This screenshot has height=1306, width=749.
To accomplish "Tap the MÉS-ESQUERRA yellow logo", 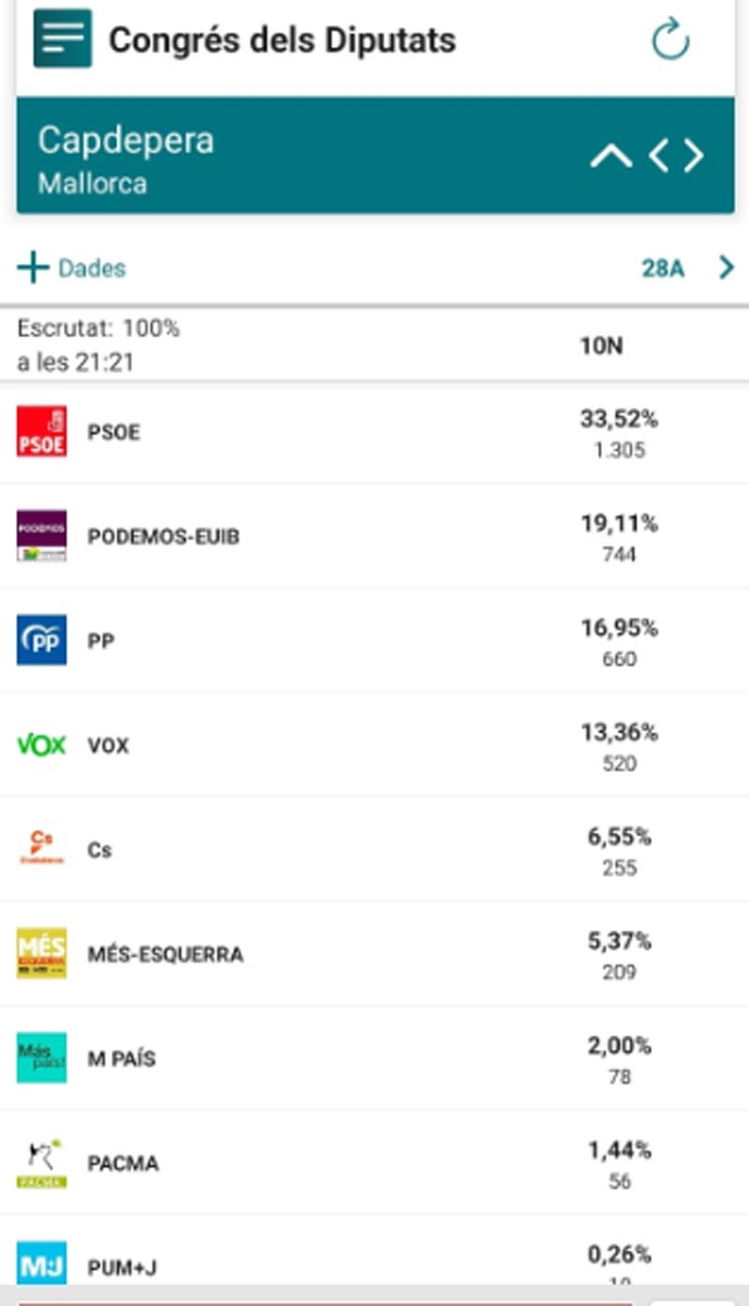I will click(x=41, y=954).
